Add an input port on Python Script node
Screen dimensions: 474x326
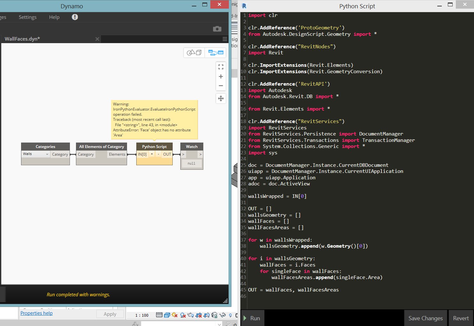(x=152, y=154)
